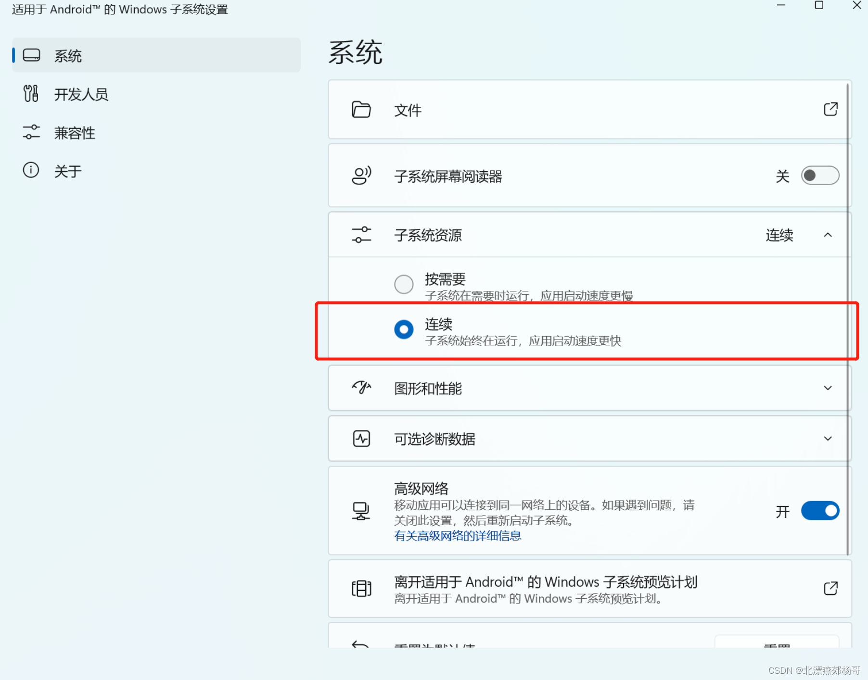Image resolution: width=868 pixels, height=680 pixels.
Task: Click the 连续 value next to 子系统资源
Action: coord(779,235)
